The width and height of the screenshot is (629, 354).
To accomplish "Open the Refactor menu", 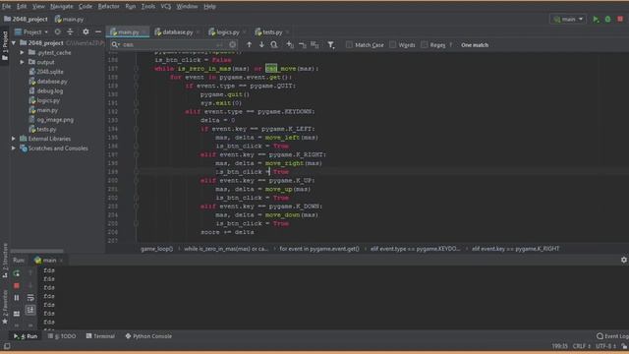I will 108,7.
